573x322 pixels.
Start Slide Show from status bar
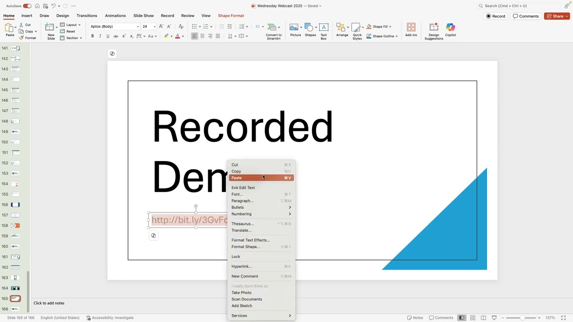pos(494,318)
